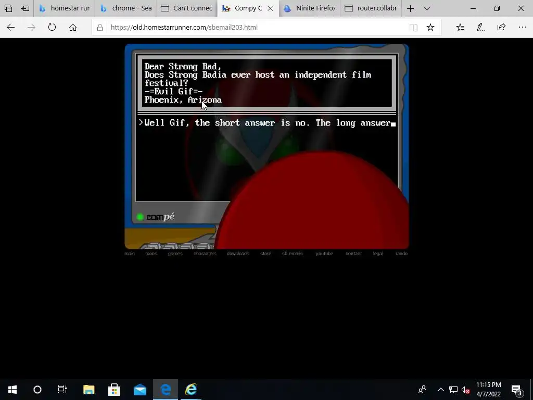Open File Explorer from taskbar
The height and width of the screenshot is (400, 533).
(88, 390)
